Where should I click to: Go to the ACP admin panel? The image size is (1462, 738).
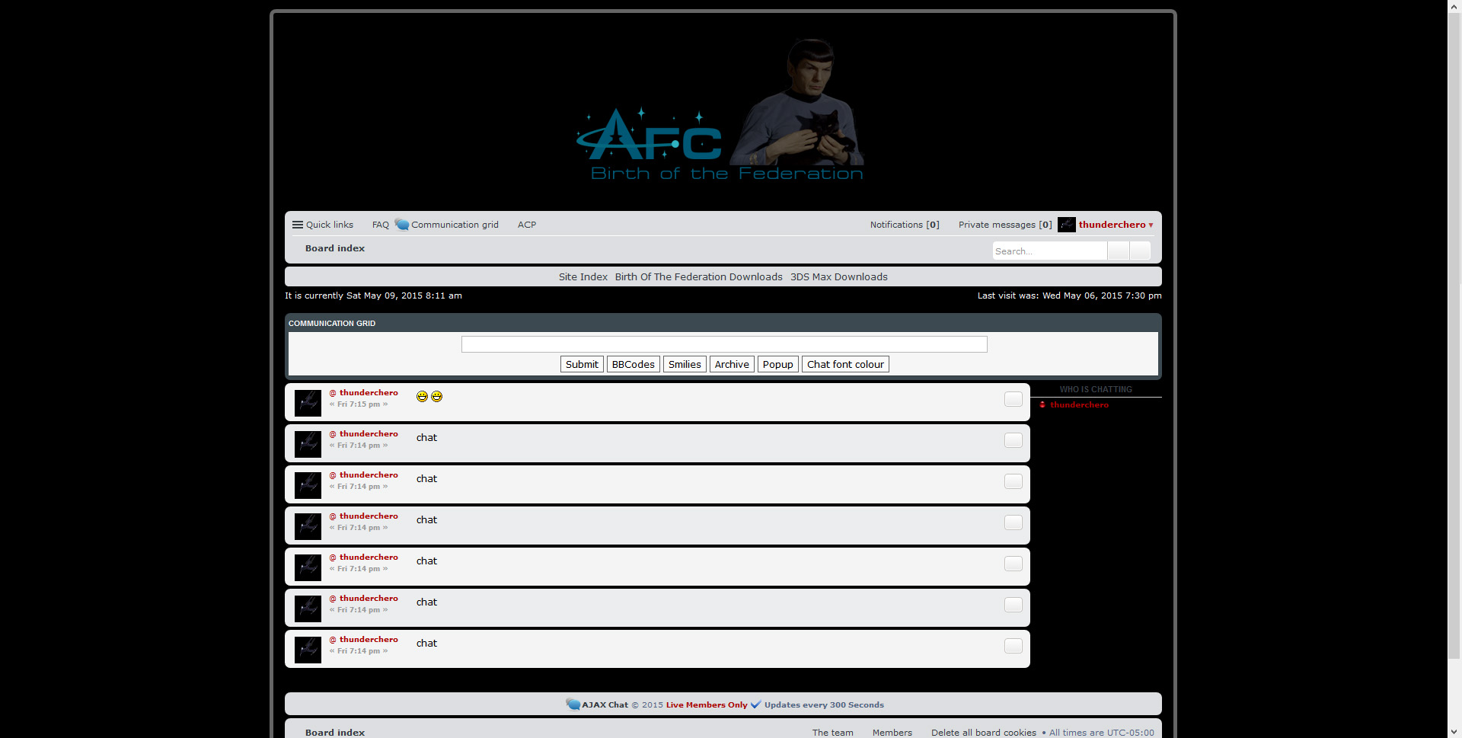click(527, 225)
